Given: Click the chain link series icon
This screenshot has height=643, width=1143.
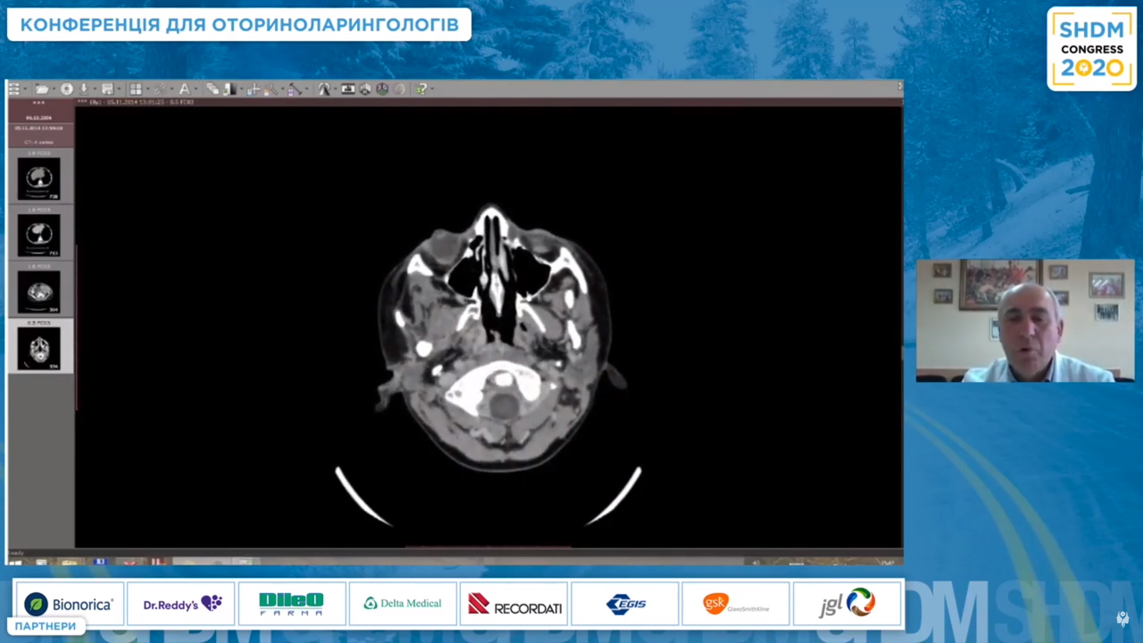Looking at the screenshot, I should pos(160,89).
